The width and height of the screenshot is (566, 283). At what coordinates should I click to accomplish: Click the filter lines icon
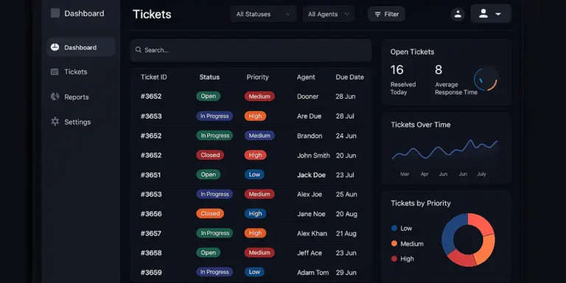point(377,15)
